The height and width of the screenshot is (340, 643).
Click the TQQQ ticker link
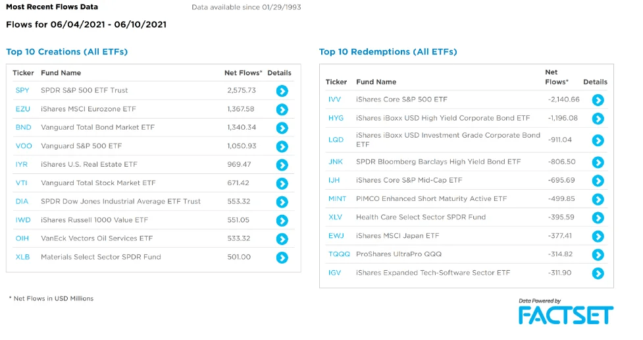click(x=339, y=254)
